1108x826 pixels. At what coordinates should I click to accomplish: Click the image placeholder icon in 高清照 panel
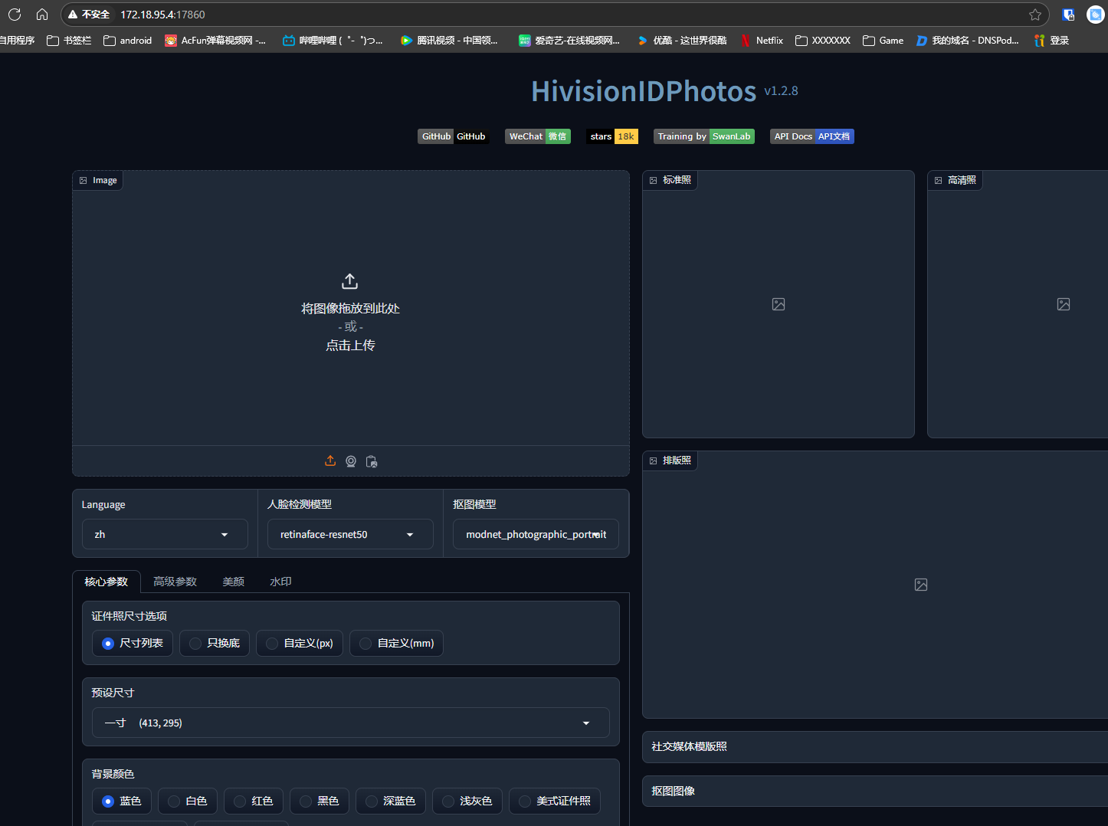pos(1064,304)
